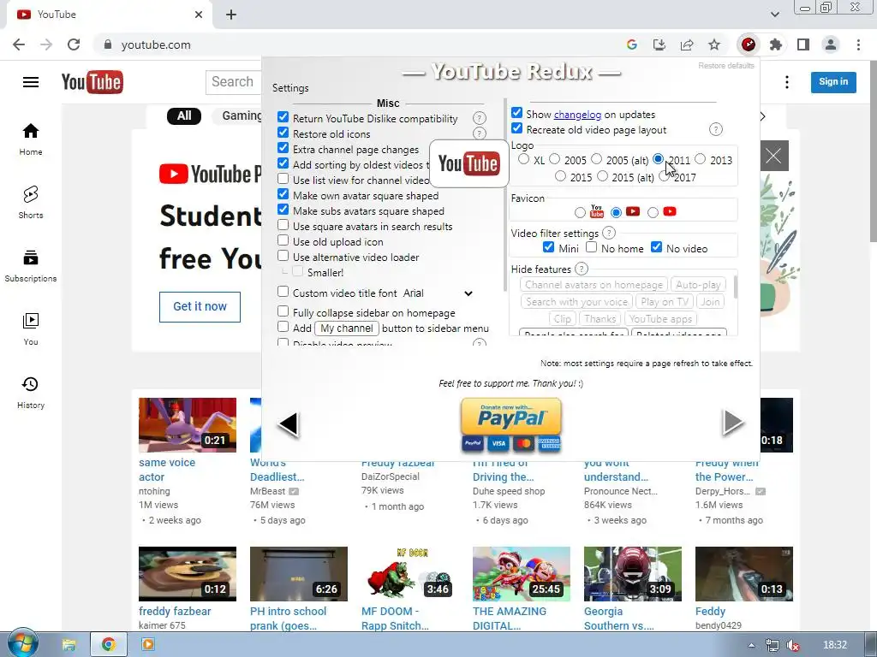This screenshot has height=657, width=877.
Task: Toggle Make own avatar square shaped
Action: tap(283, 194)
